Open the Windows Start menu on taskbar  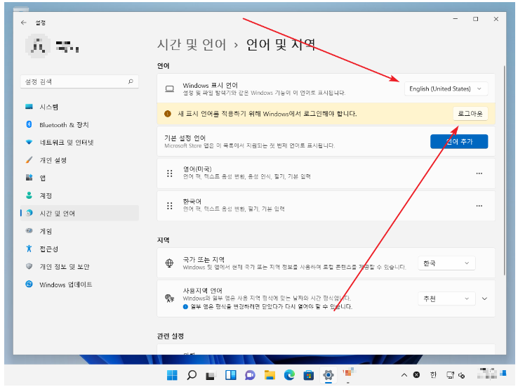coord(172,375)
